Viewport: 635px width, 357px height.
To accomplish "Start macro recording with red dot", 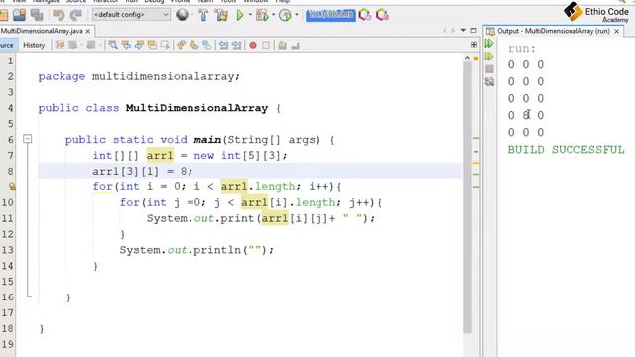I will [253, 45].
